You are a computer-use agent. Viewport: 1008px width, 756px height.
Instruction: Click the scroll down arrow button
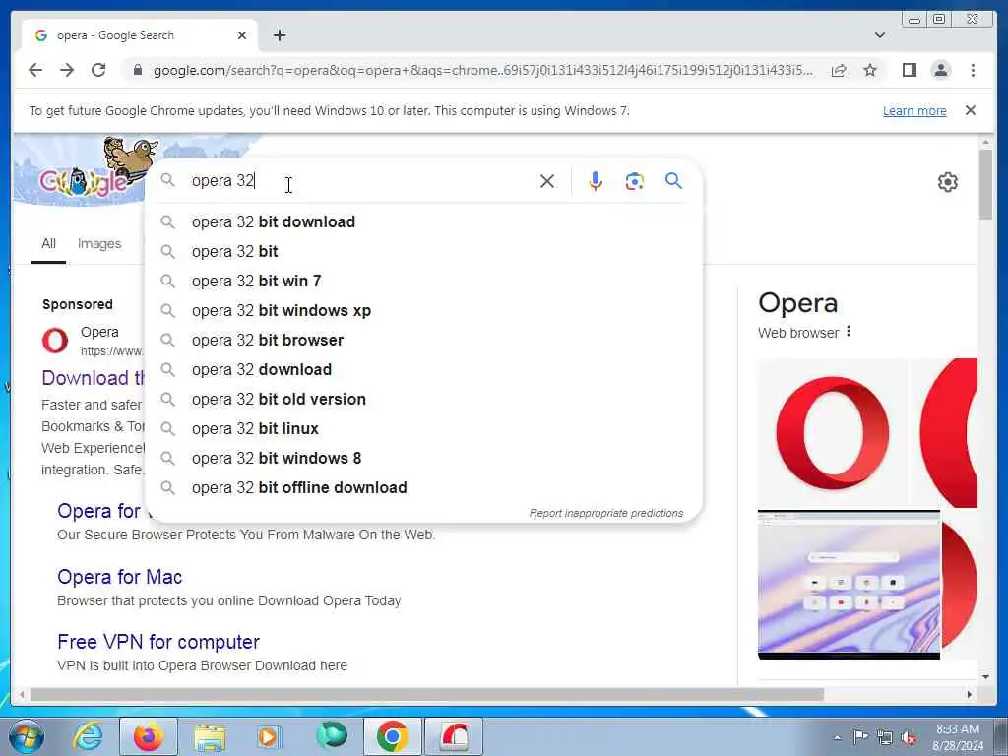point(985,676)
